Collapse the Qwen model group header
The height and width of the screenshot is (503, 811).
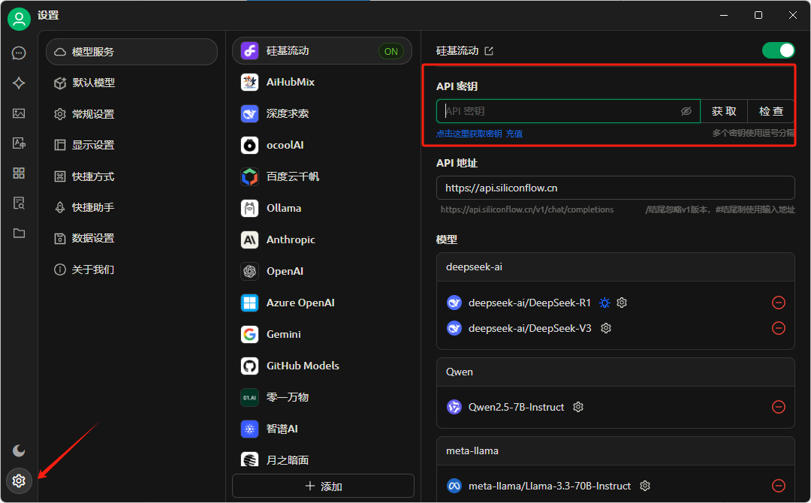point(615,372)
